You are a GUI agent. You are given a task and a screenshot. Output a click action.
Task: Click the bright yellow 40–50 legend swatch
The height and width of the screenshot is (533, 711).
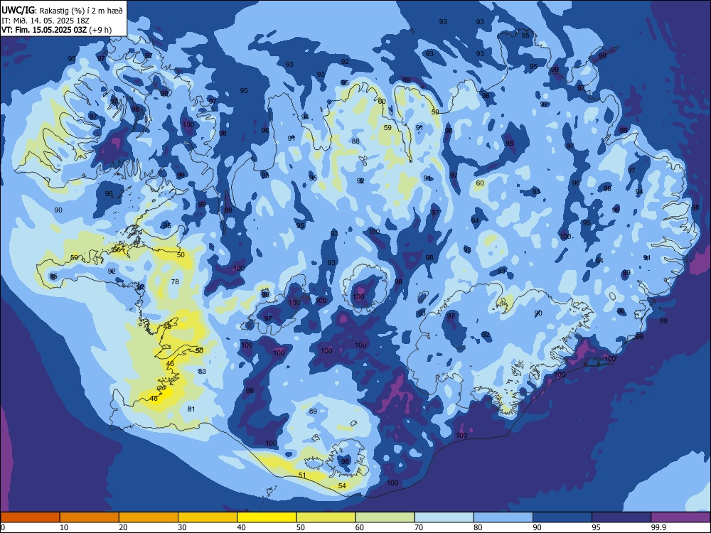pyautogui.click(x=267, y=517)
